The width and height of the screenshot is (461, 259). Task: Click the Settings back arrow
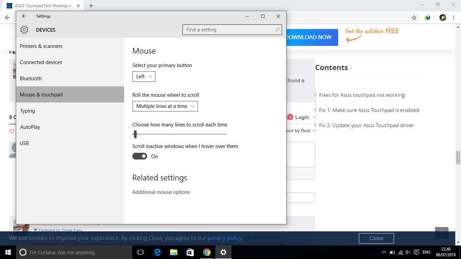click(24, 16)
